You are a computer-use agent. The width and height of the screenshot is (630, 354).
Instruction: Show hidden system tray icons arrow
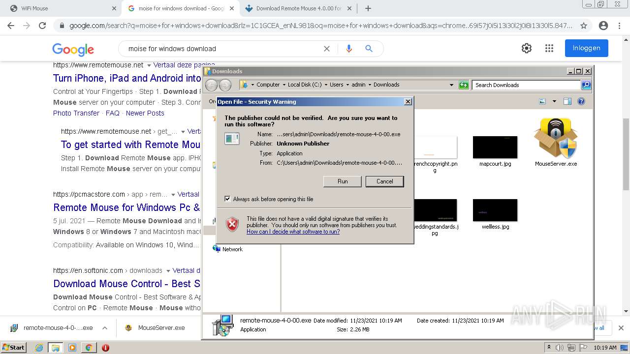(x=549, y=348)
